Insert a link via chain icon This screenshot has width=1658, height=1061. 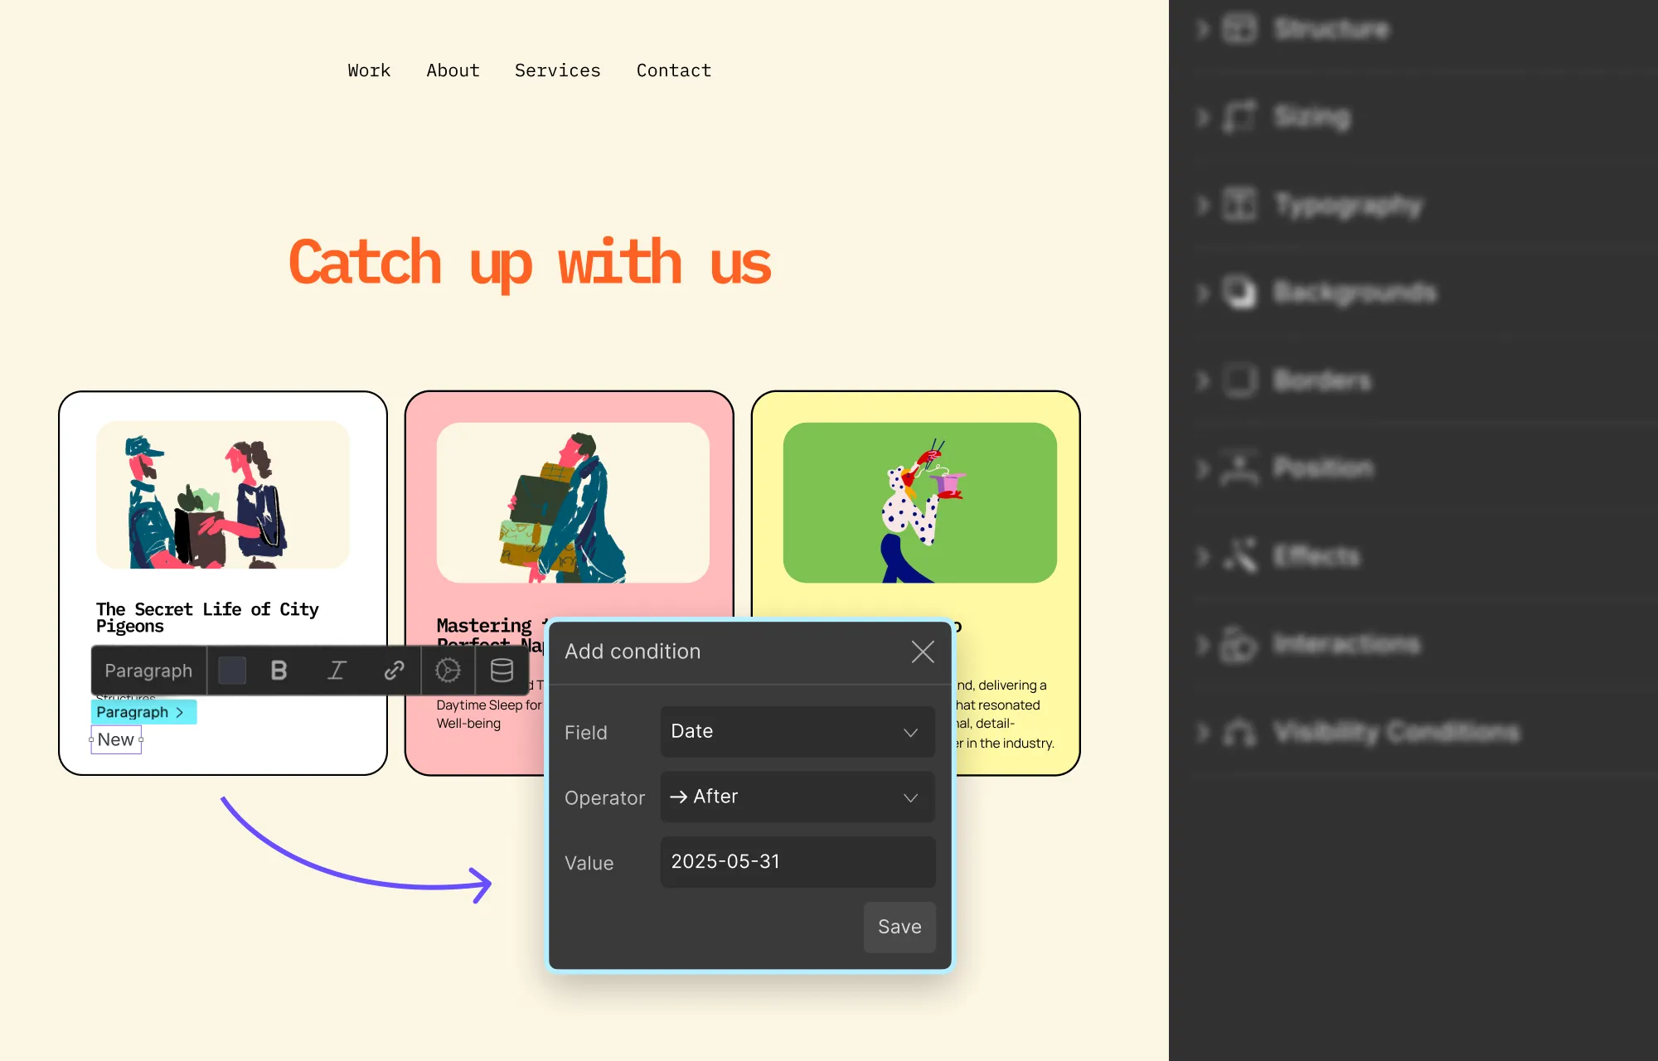[394, 671]
